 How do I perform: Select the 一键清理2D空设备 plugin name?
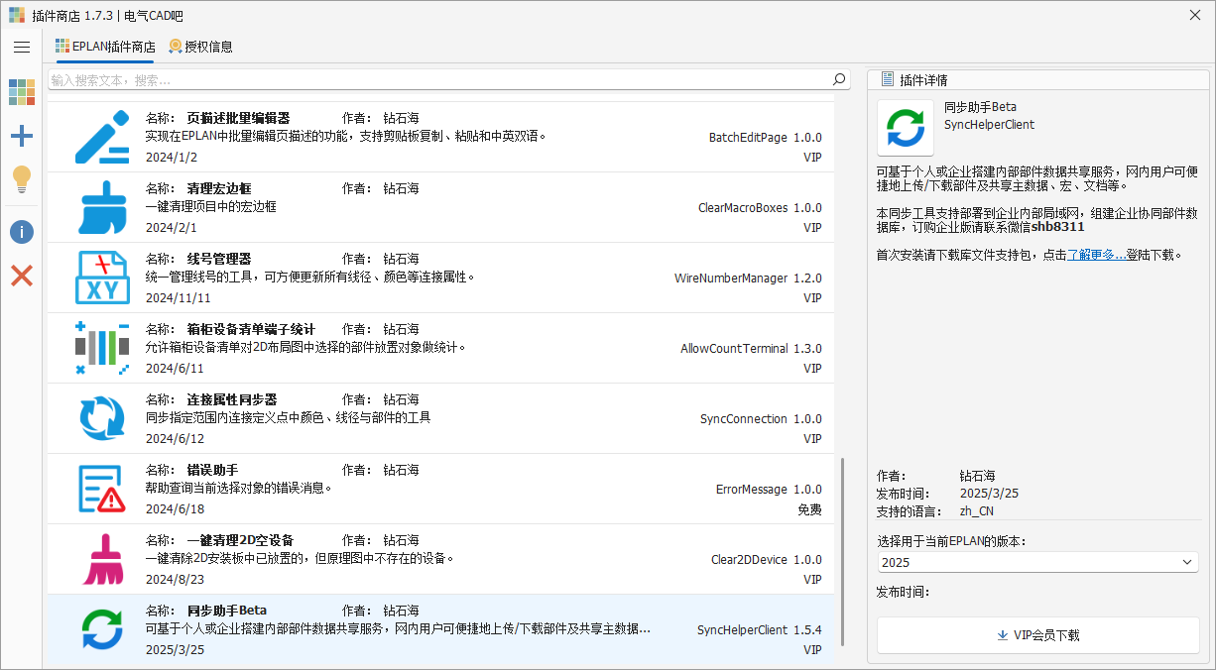[240, 540]
